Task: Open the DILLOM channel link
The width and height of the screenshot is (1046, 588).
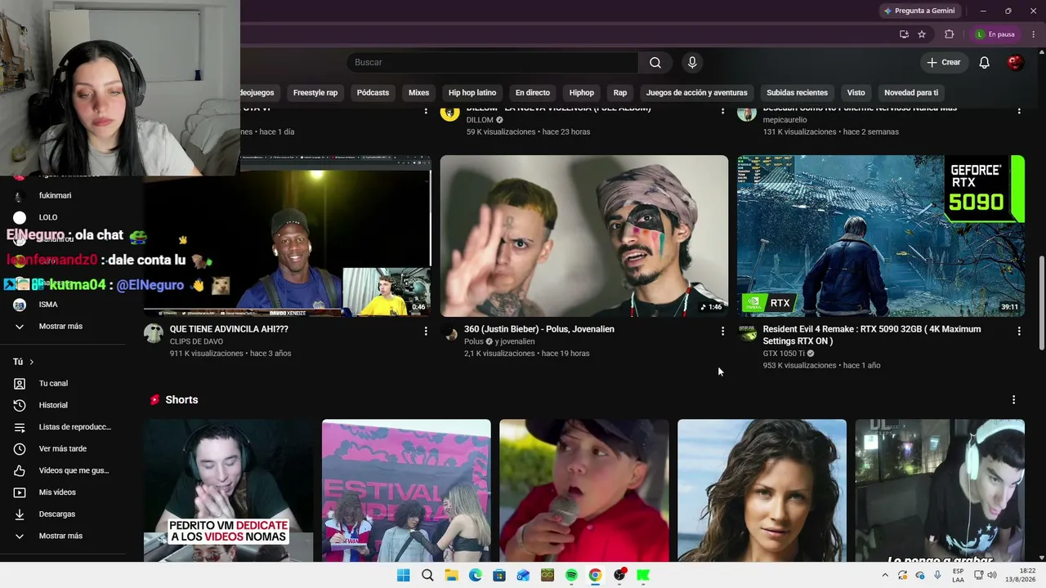Action: [x=480, y=120]
